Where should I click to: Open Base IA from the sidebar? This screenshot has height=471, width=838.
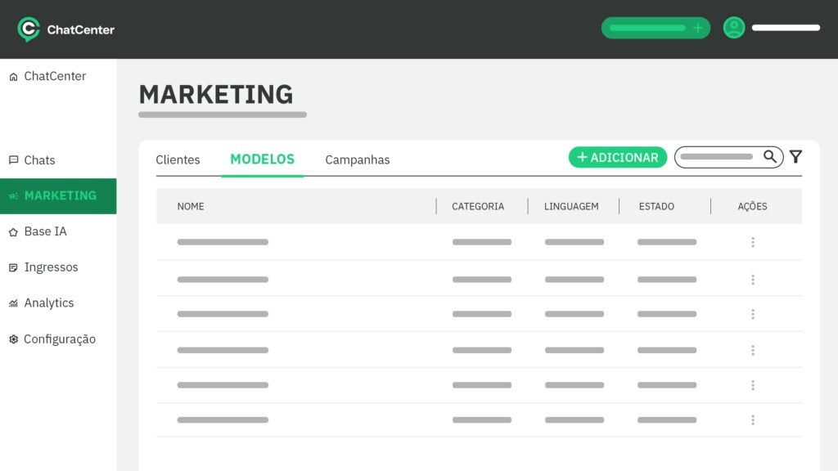(x=45, y=231)
